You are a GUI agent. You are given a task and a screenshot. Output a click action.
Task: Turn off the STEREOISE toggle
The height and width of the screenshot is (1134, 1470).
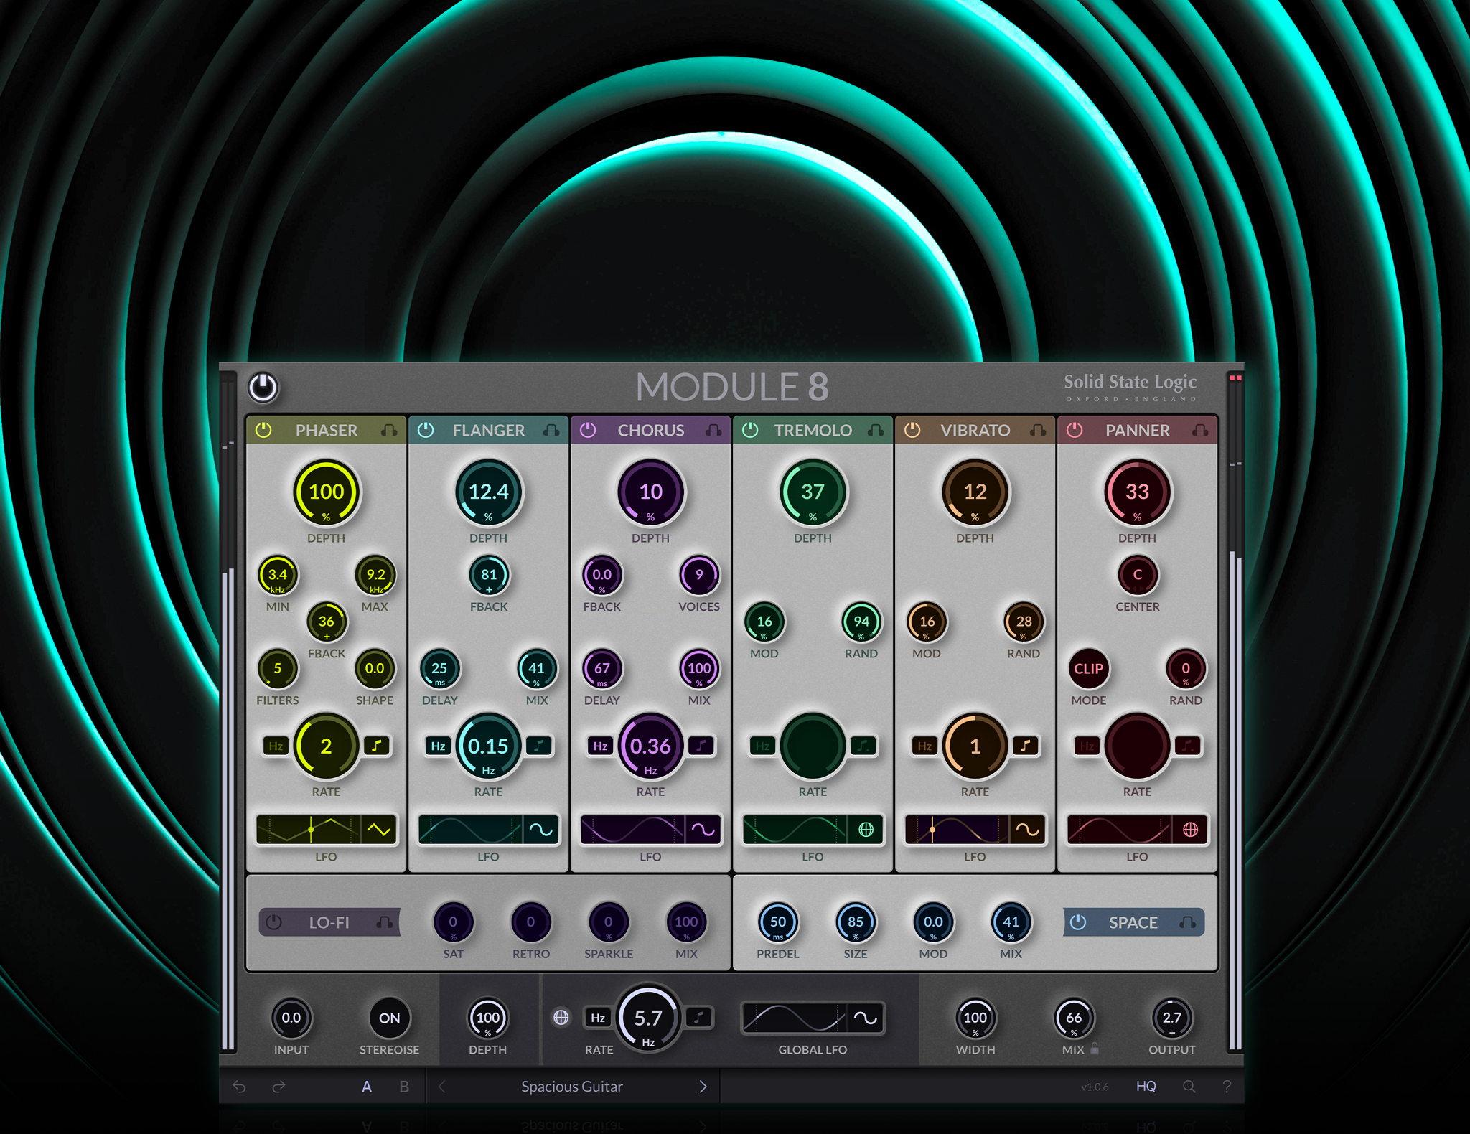pos(389,1018)
